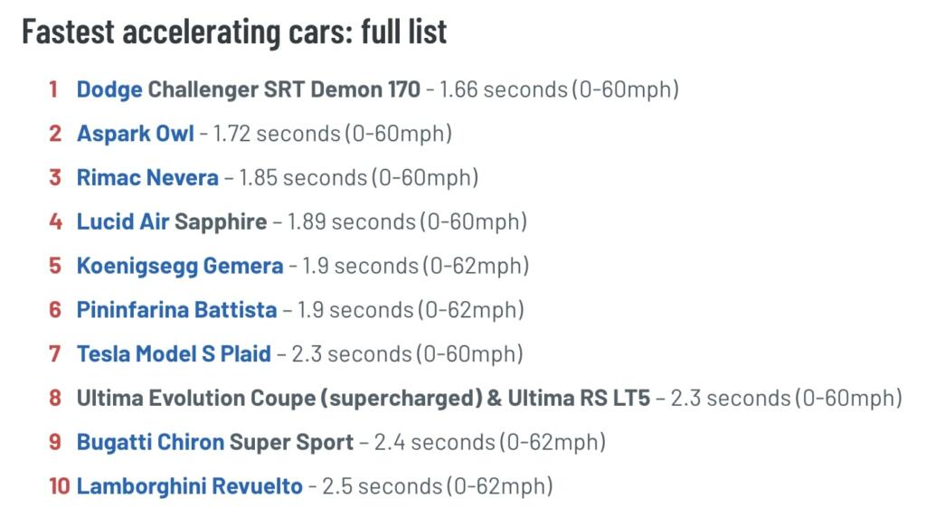Viewport: 926px width, 507px height.
Task: Click the Aspark Owl link
Action: pyautogui.click(x=135, y=134)
